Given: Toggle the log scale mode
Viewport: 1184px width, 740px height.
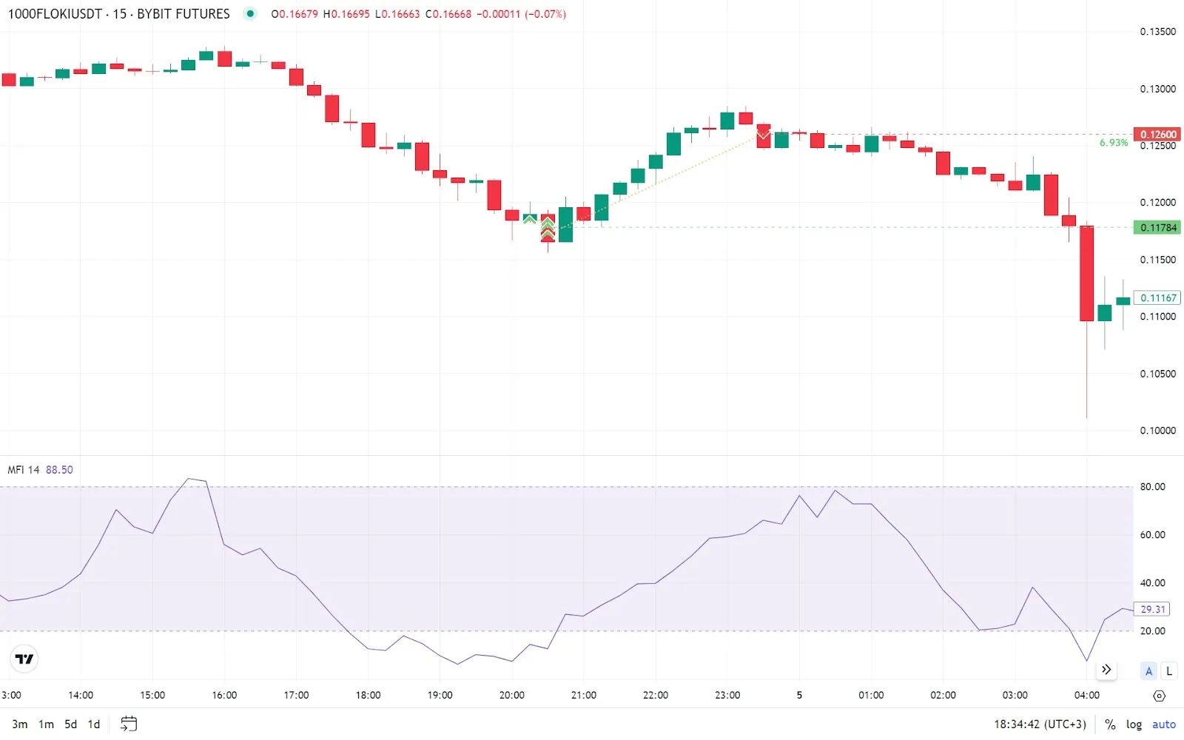Looking at the screenshot, I should [1134, 724].
